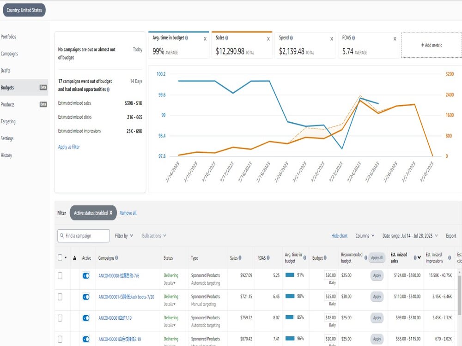Click info icon beside Sales metric title
This screenshot has width=462, height=346.
point(226,38)
